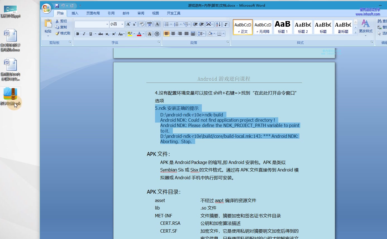
Task: Click the Enclose Characters (字) icon
Action: tap(157, 34)
